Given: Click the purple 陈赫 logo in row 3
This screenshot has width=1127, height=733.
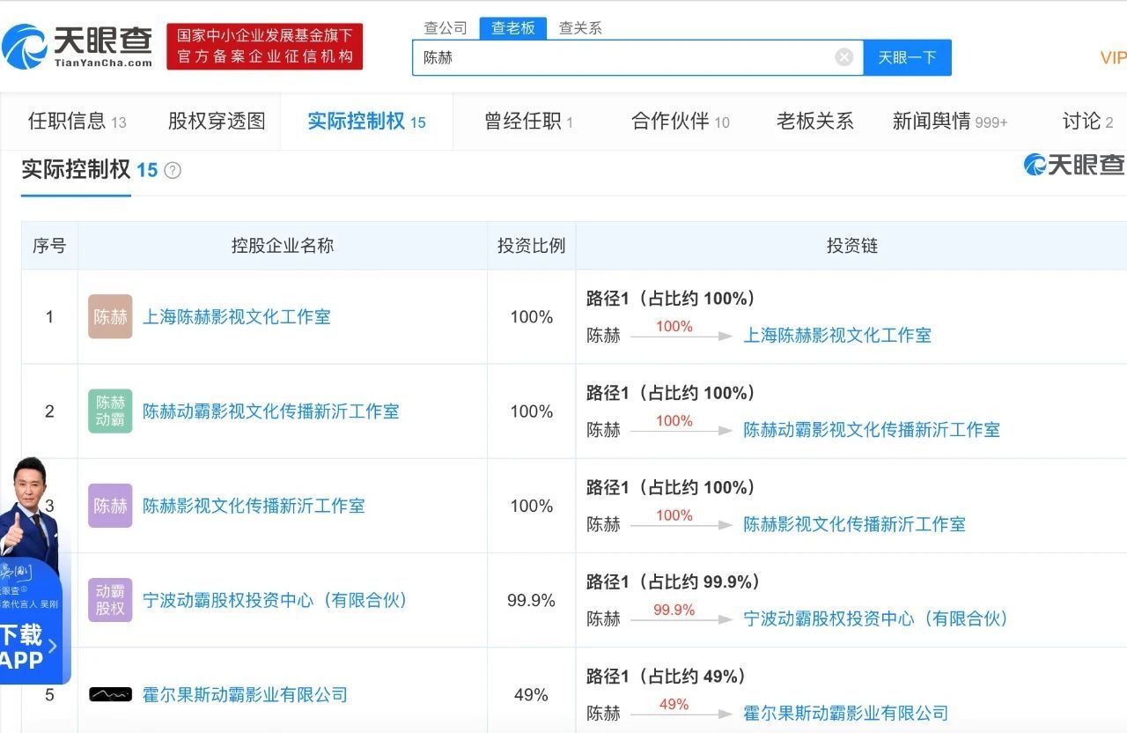Looking at the screenshot, I should [x=110, y=506].
